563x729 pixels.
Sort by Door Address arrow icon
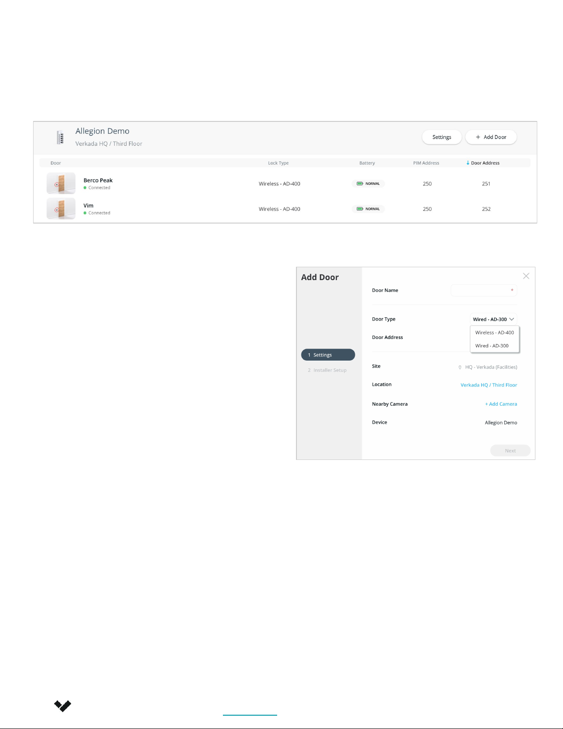468,163
